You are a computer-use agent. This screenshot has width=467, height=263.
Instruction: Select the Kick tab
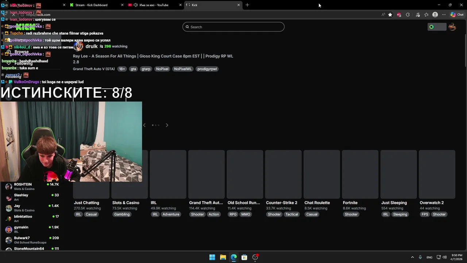[213, 5]
